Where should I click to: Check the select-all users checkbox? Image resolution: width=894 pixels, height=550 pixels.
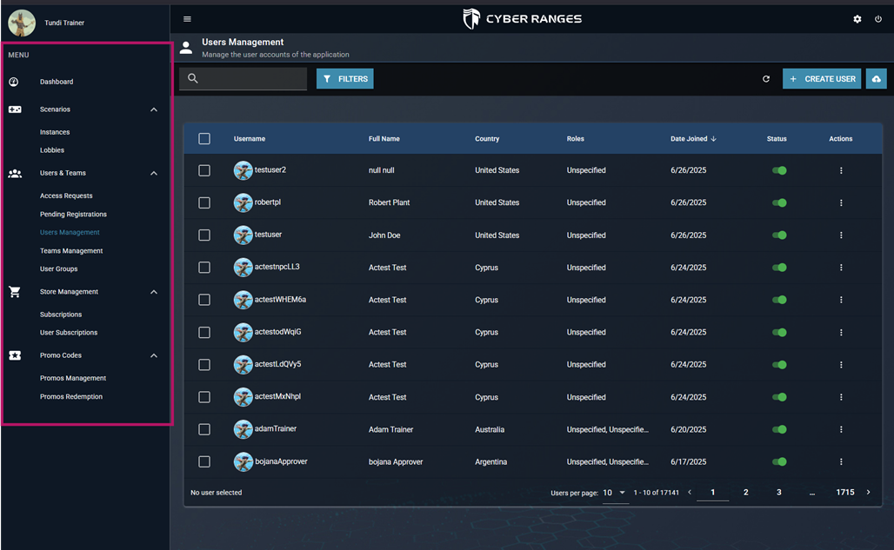204,138
